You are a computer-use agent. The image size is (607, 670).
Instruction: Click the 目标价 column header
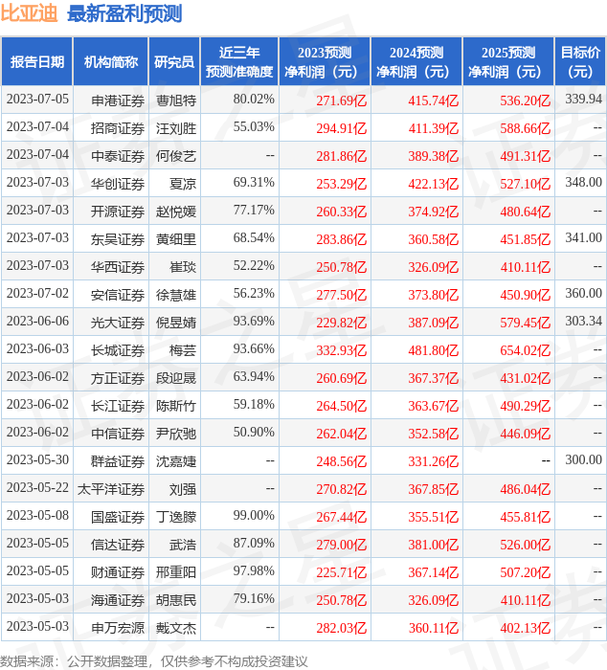pyautogui.click(x=580, y=62)
